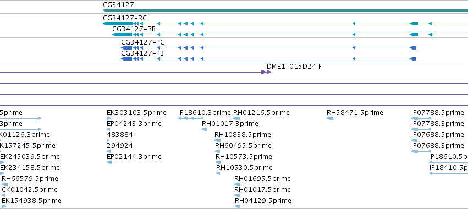
Task: Click the IP07788.5prime feature glyph
Action: [x=421, y=118]
